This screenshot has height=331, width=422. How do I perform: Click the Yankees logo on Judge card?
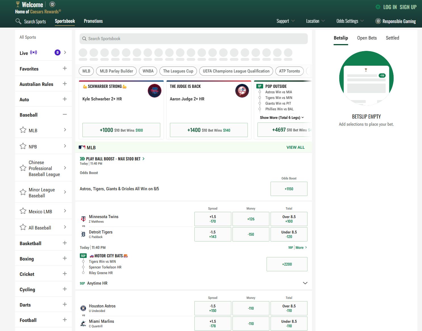[x=242, y=91]
